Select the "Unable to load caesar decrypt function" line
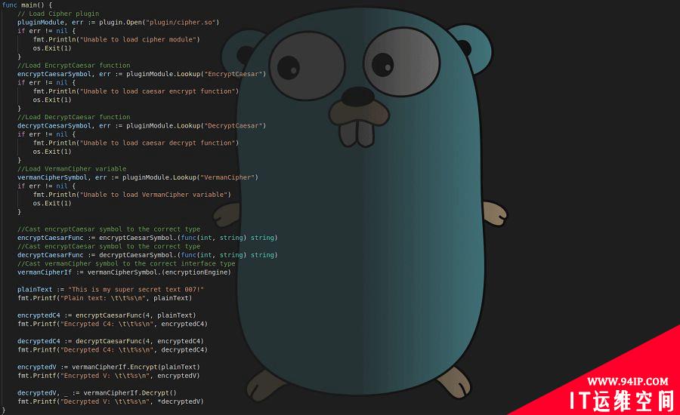Viewport: 680px width, 415px height. pyautogui.click(x=136, y=143)
